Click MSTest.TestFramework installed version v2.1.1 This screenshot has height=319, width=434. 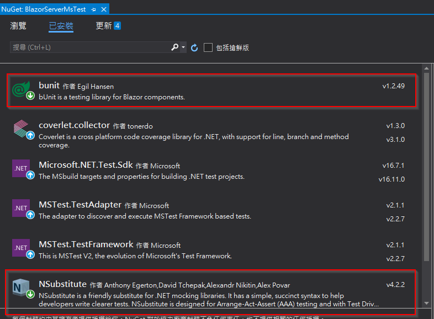click(x=395, y=245)
